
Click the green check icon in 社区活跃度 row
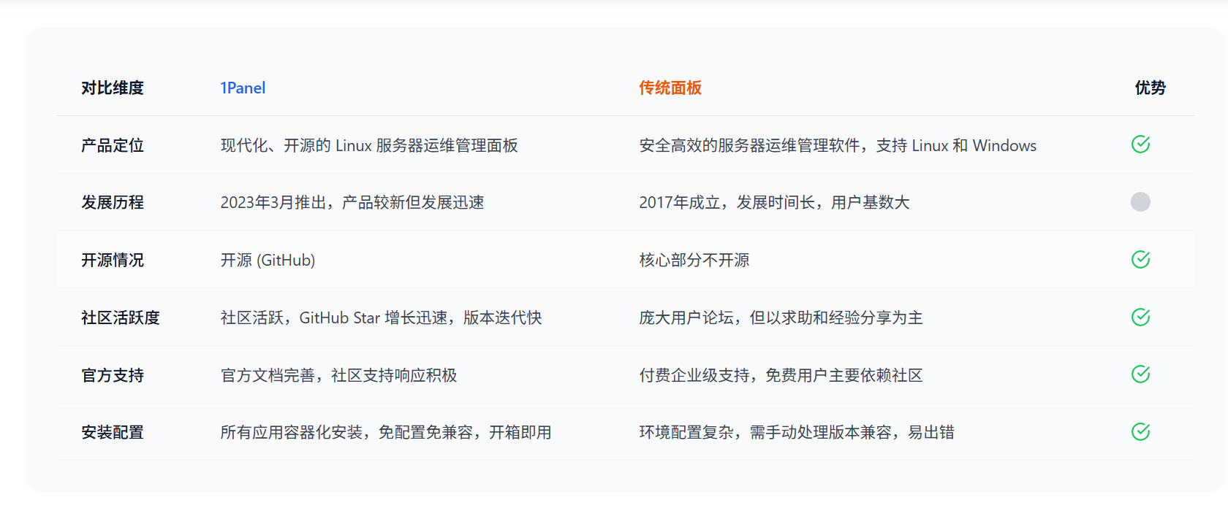click(1140, 317)
